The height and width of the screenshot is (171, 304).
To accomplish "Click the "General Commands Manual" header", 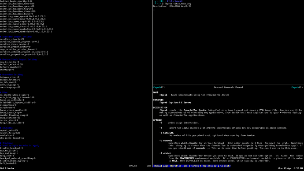I will click(x=228, y=87).
